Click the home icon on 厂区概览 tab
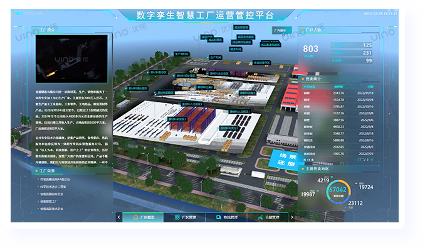The height and width of the screenshot is (250, 425). (x=135, y=217)
